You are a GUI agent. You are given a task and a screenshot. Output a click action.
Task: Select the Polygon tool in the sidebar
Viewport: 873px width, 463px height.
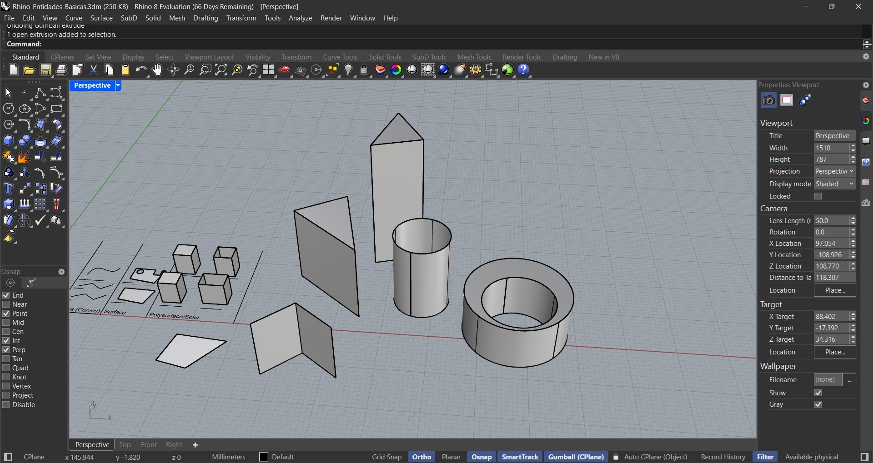click(8, 124)
